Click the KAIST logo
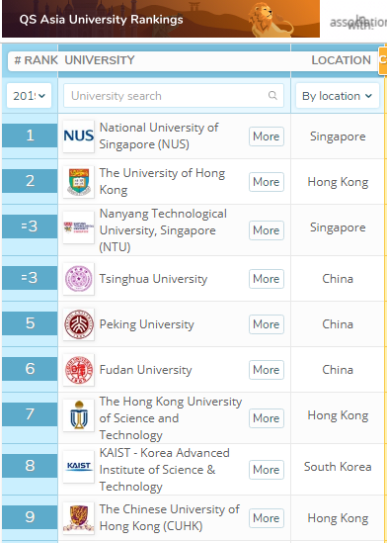Screen dimensions: 387x543 (78, 467)
